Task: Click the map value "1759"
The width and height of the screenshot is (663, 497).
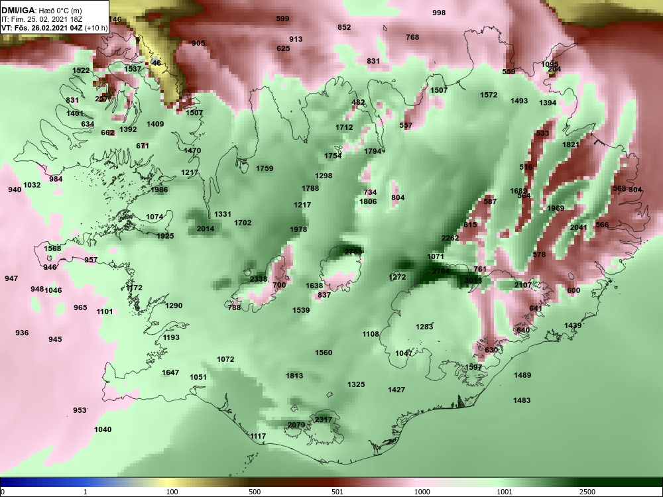Action: (265, 168)
